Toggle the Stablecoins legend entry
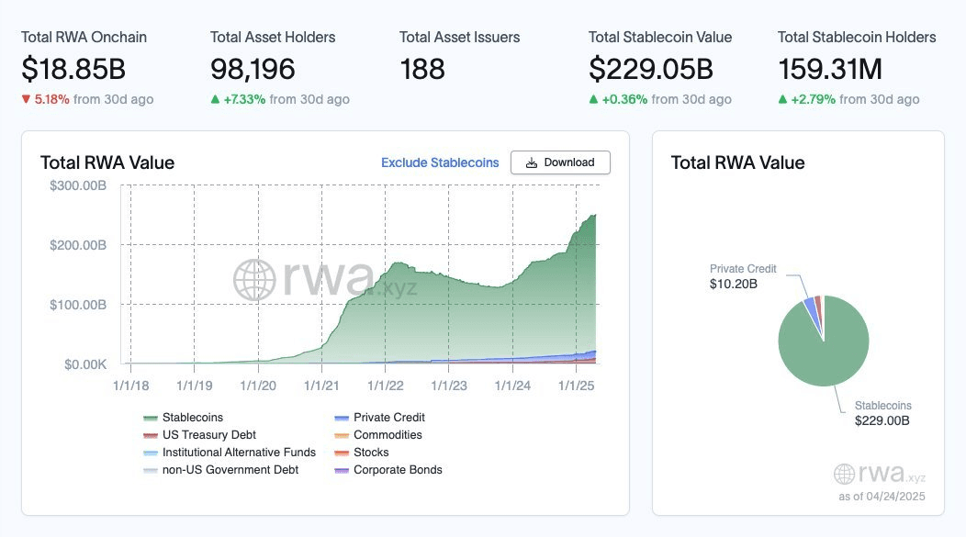The height and width of the screenshot is (537, 966). (183, 418)
